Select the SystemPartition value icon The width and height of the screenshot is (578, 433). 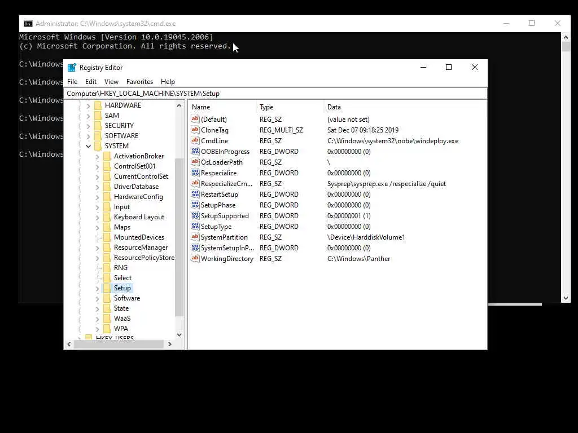tap(195, 237)
